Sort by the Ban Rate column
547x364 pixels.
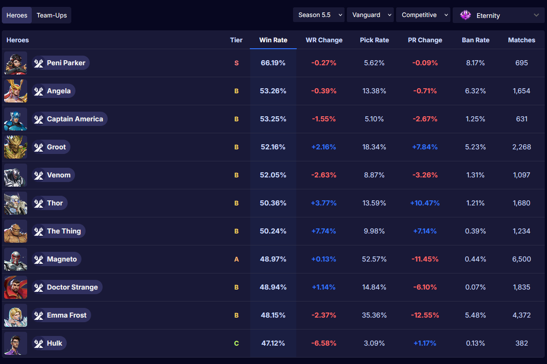(x=476, y=40)
